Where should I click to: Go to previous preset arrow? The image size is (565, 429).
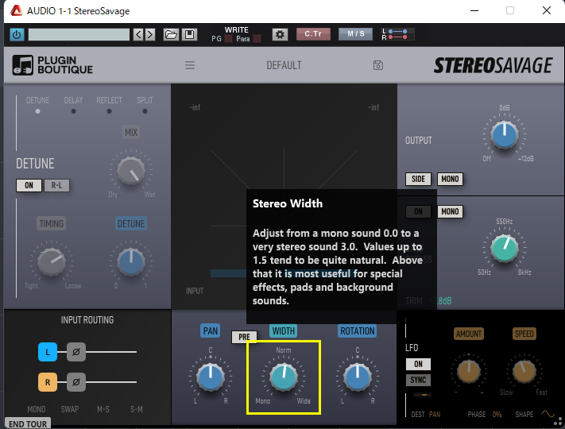tap(138, 35)
